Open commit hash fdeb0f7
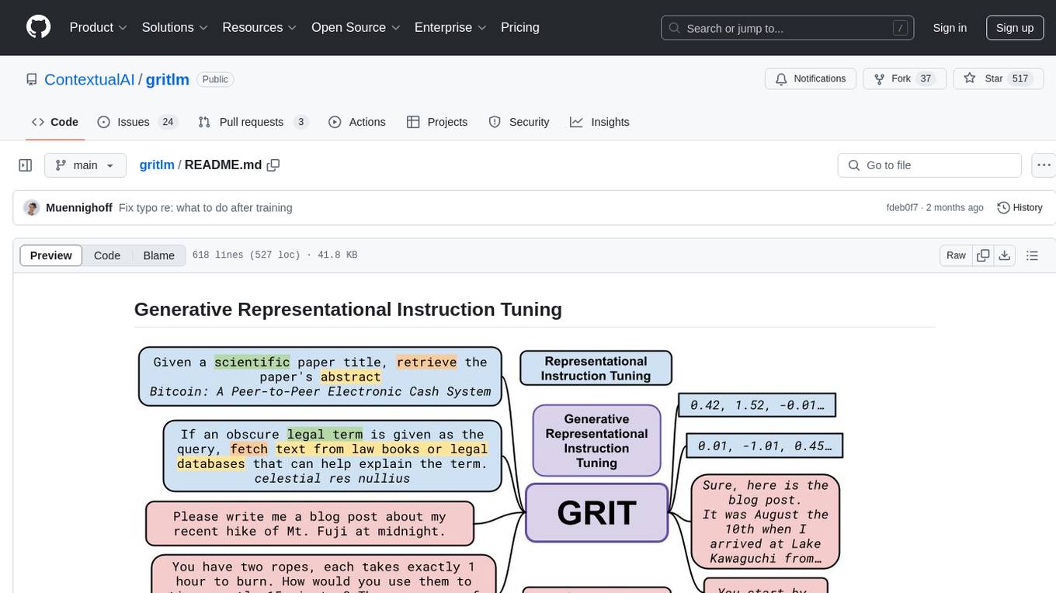This screenshot has height=593, width=1056. (x=901, y=207)
